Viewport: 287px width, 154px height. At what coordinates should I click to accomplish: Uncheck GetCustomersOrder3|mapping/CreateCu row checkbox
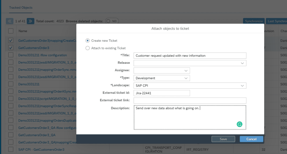pyautogui.click(x=11, y=41)
